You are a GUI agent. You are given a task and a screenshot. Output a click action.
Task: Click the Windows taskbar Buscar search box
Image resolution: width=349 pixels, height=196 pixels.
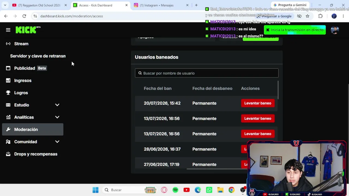pos(129,190)
